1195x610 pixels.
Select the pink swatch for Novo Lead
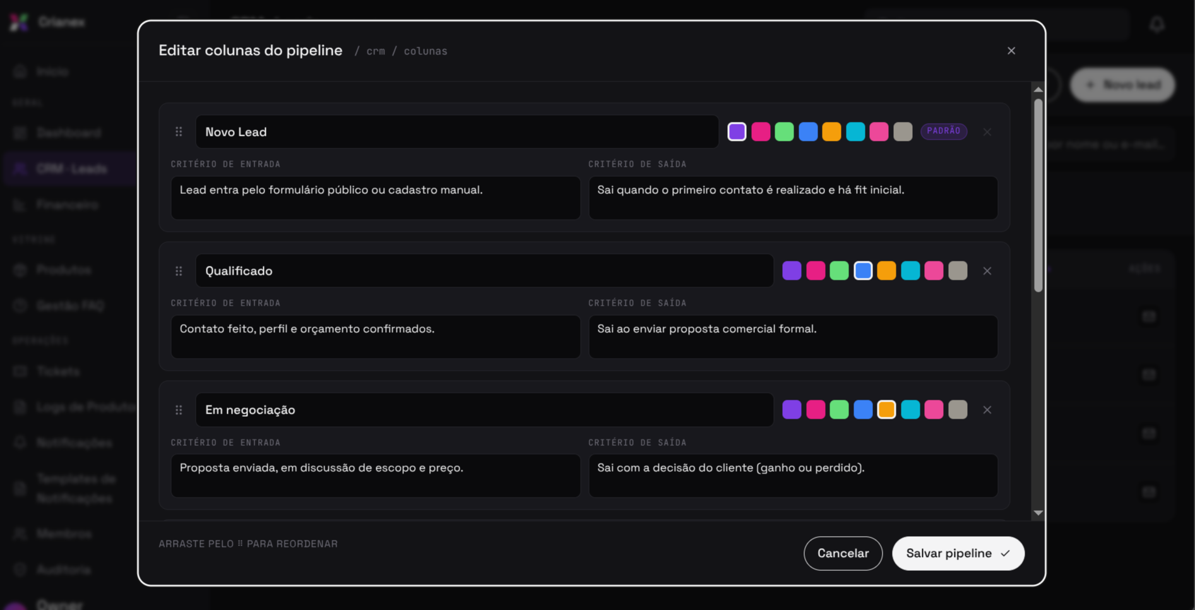(760, 131)
